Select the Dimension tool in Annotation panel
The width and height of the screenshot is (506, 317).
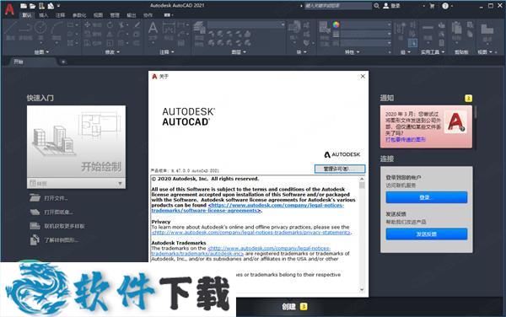(169, 31)
